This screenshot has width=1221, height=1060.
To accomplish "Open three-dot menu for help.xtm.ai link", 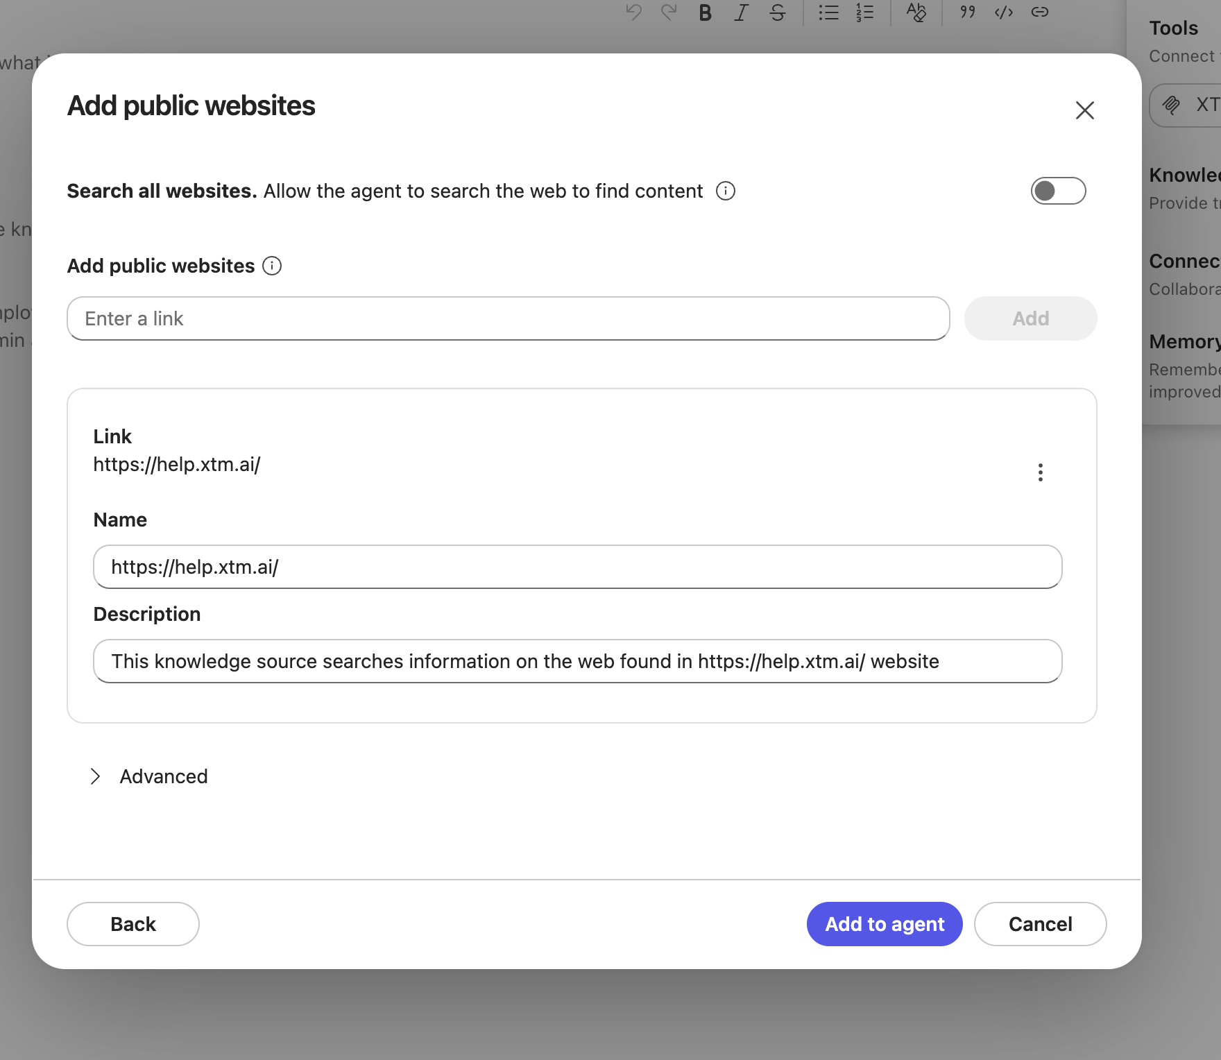I will click(x=1040, y=472).
